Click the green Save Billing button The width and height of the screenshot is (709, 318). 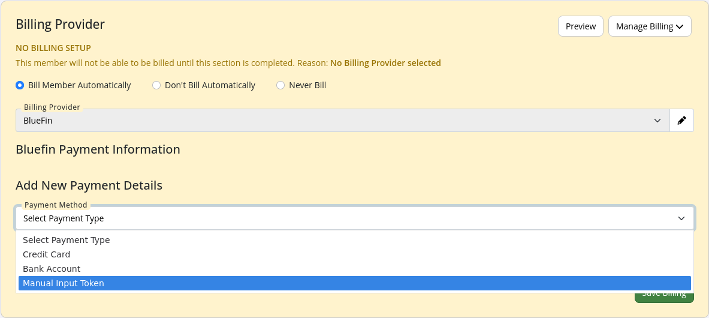(x=664, y=297)
